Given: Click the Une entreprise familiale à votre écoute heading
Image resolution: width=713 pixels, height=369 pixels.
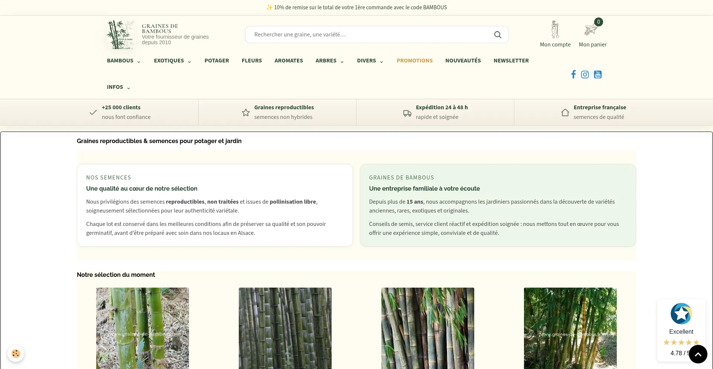Looking at the screenshot, I should tap(424, 188).
